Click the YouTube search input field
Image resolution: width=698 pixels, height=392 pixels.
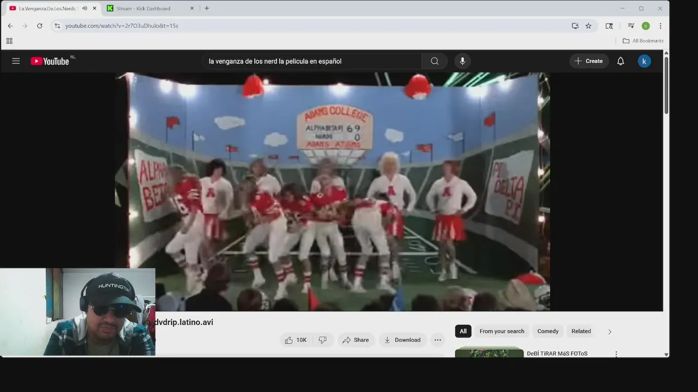312,61
